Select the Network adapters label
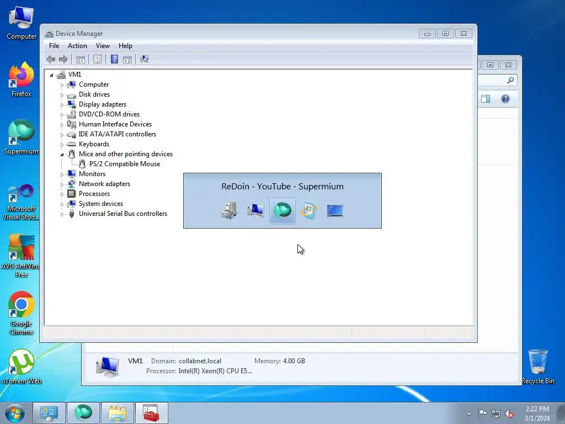The height and width of the screenshot is (424, 565). pos(104,184)
